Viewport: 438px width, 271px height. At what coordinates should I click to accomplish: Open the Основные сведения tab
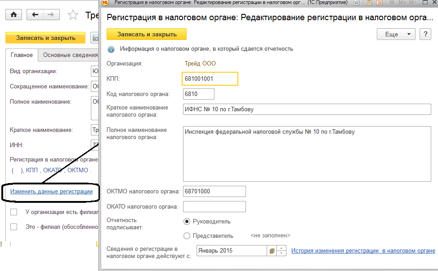[x=70, y=55]
